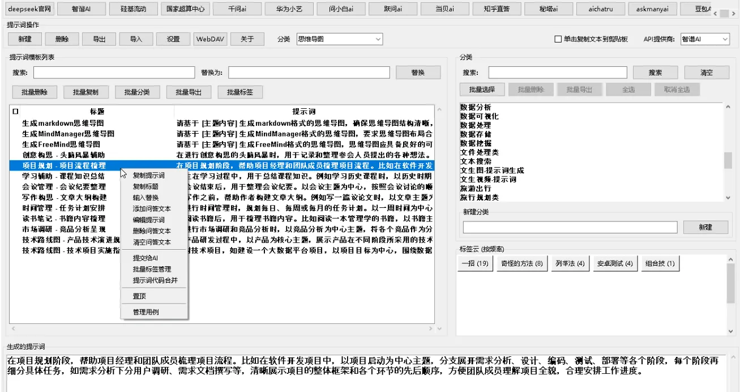Choose 删除问答文本 in context menu
This screenshot has width=740, height=392.
(x=153, y=231)
